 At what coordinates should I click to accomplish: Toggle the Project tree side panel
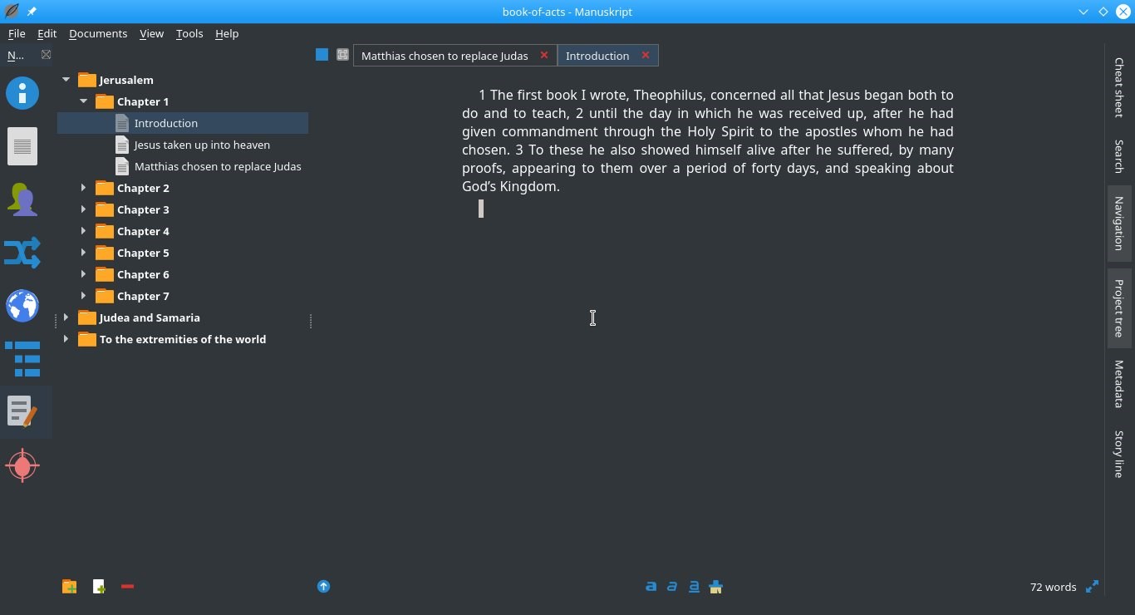1119,307
